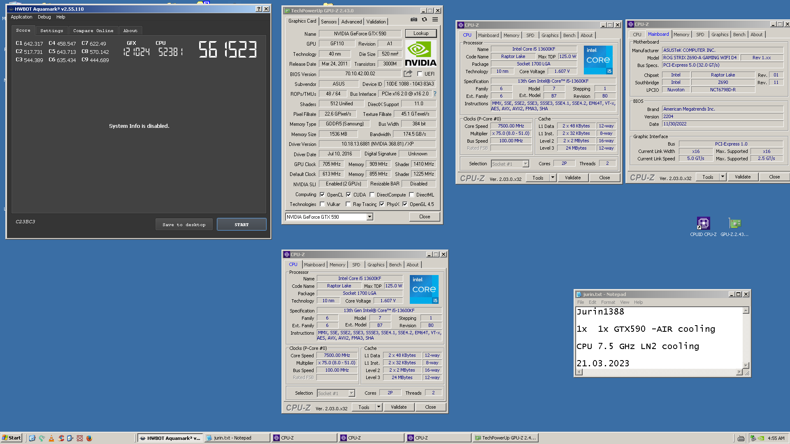Image resolution: width=790 pixels, height=444 pixels.
Task: Launch Firefox from the quick launch bar
Action: (x=89, y=438)
